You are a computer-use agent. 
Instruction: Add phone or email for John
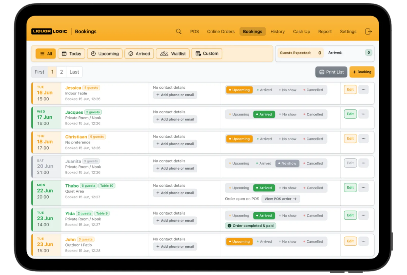point(175,247)
